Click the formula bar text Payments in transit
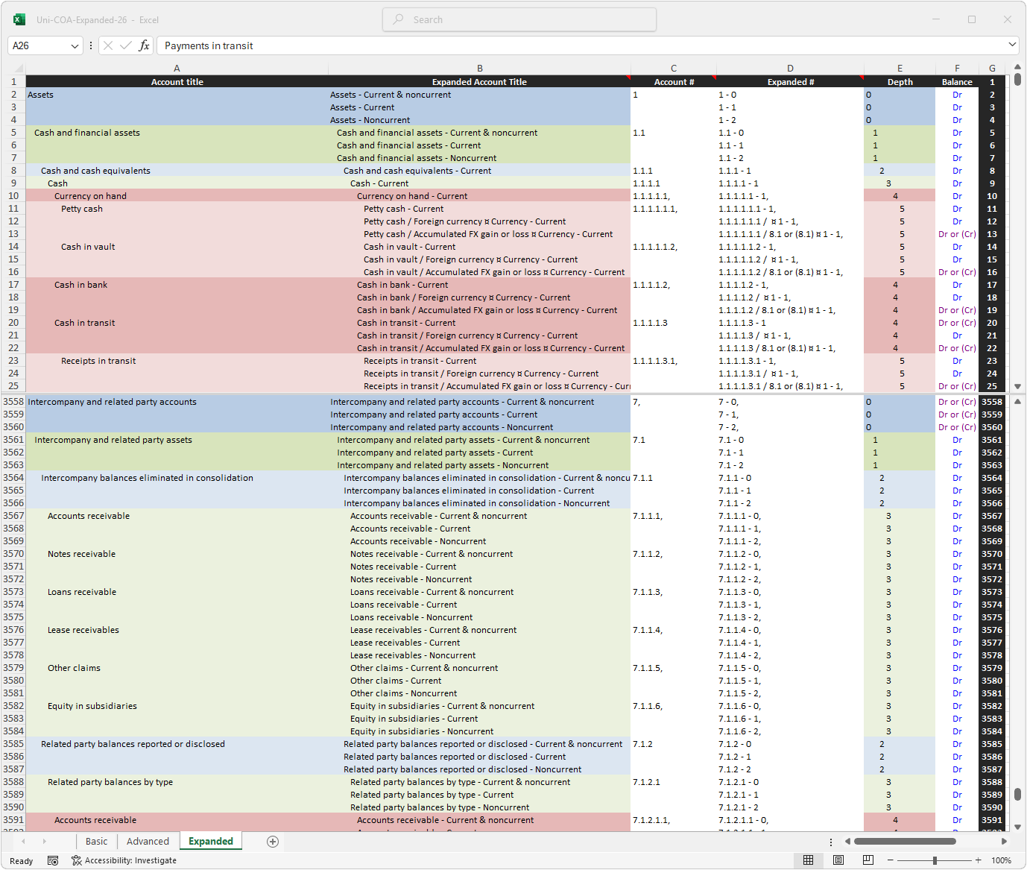Image resolution: width=1027 pixels, height=870 pixels. pos(209,46)
